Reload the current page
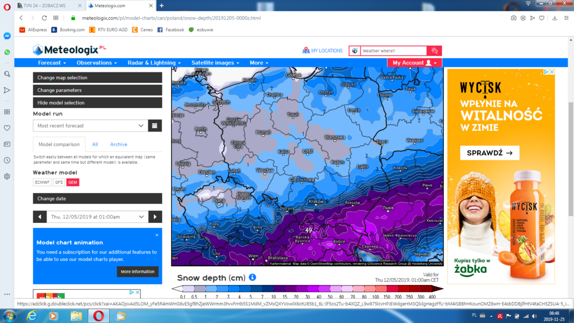 pos(44,18)
